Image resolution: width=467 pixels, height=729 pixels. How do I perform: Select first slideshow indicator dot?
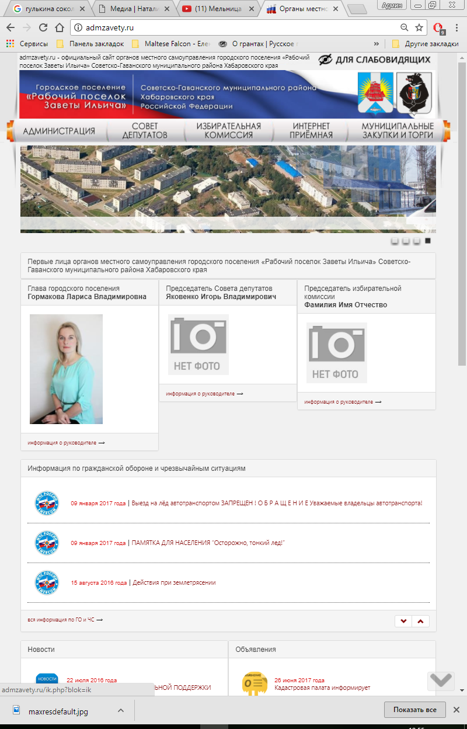(x=395, y=241)
